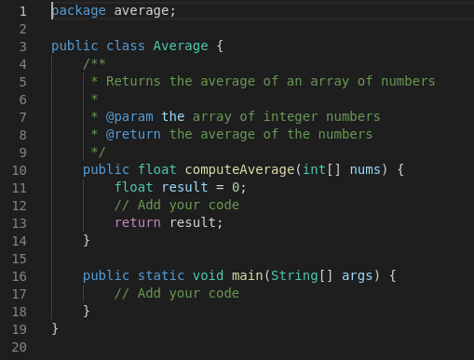Click line number 16 in the gutter
474x360 pixels.
(x=20, y=276)
